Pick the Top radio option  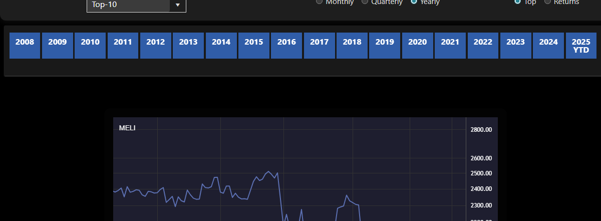[517, 2]
